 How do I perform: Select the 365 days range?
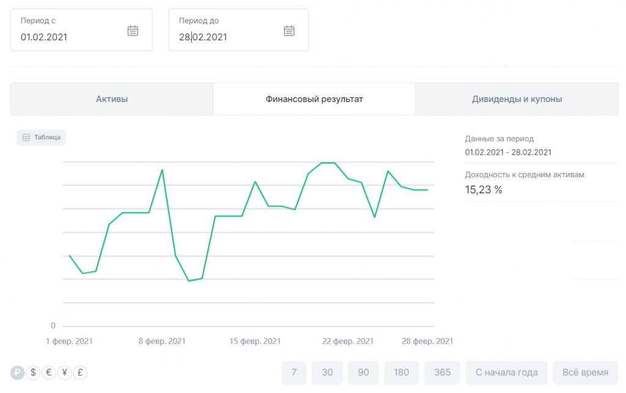tap(442, 372)
